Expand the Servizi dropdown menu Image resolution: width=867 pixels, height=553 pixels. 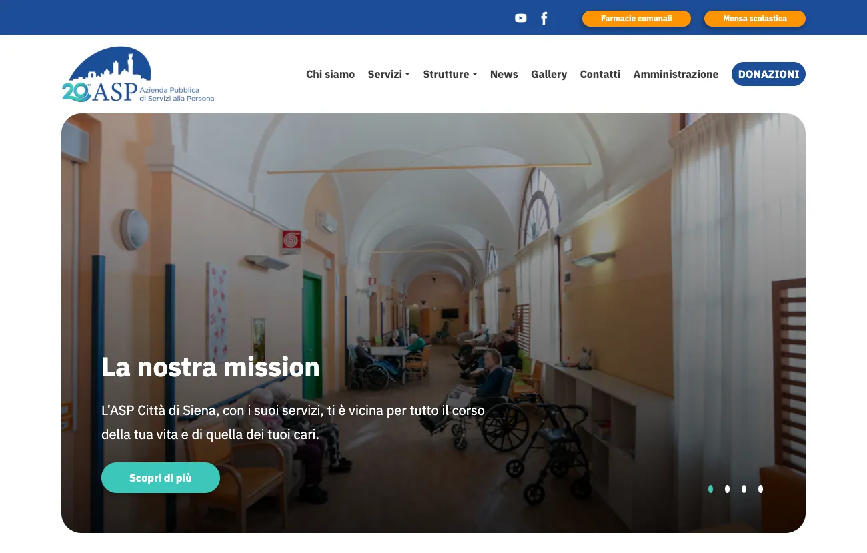[x=389, y=74]
